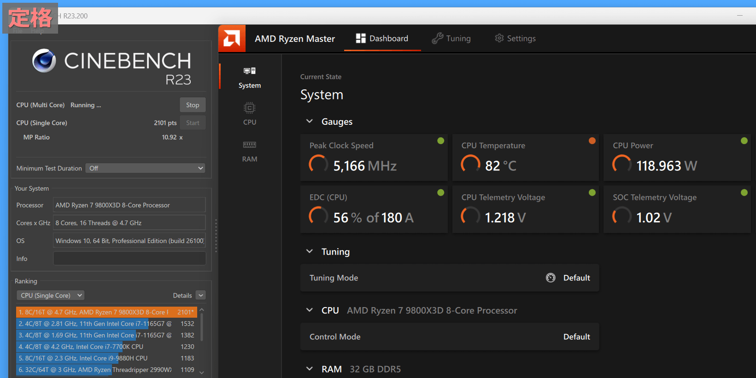Switch to the Tuning tab

pyautogui.click(x=451, y=38)
